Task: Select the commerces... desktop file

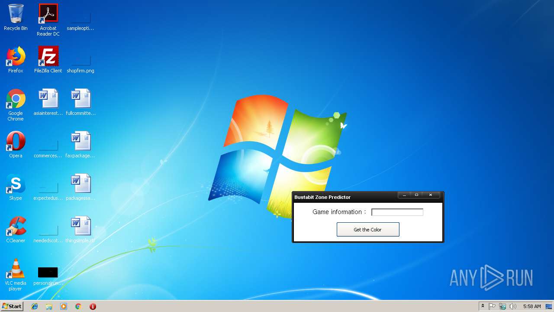Action: coord(48,147)
